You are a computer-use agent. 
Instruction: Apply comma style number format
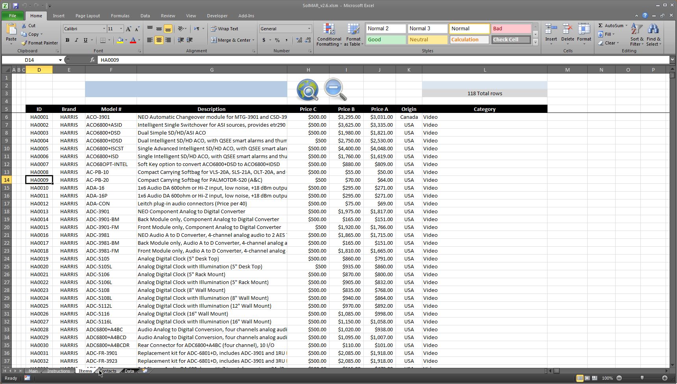click(286, 40)
